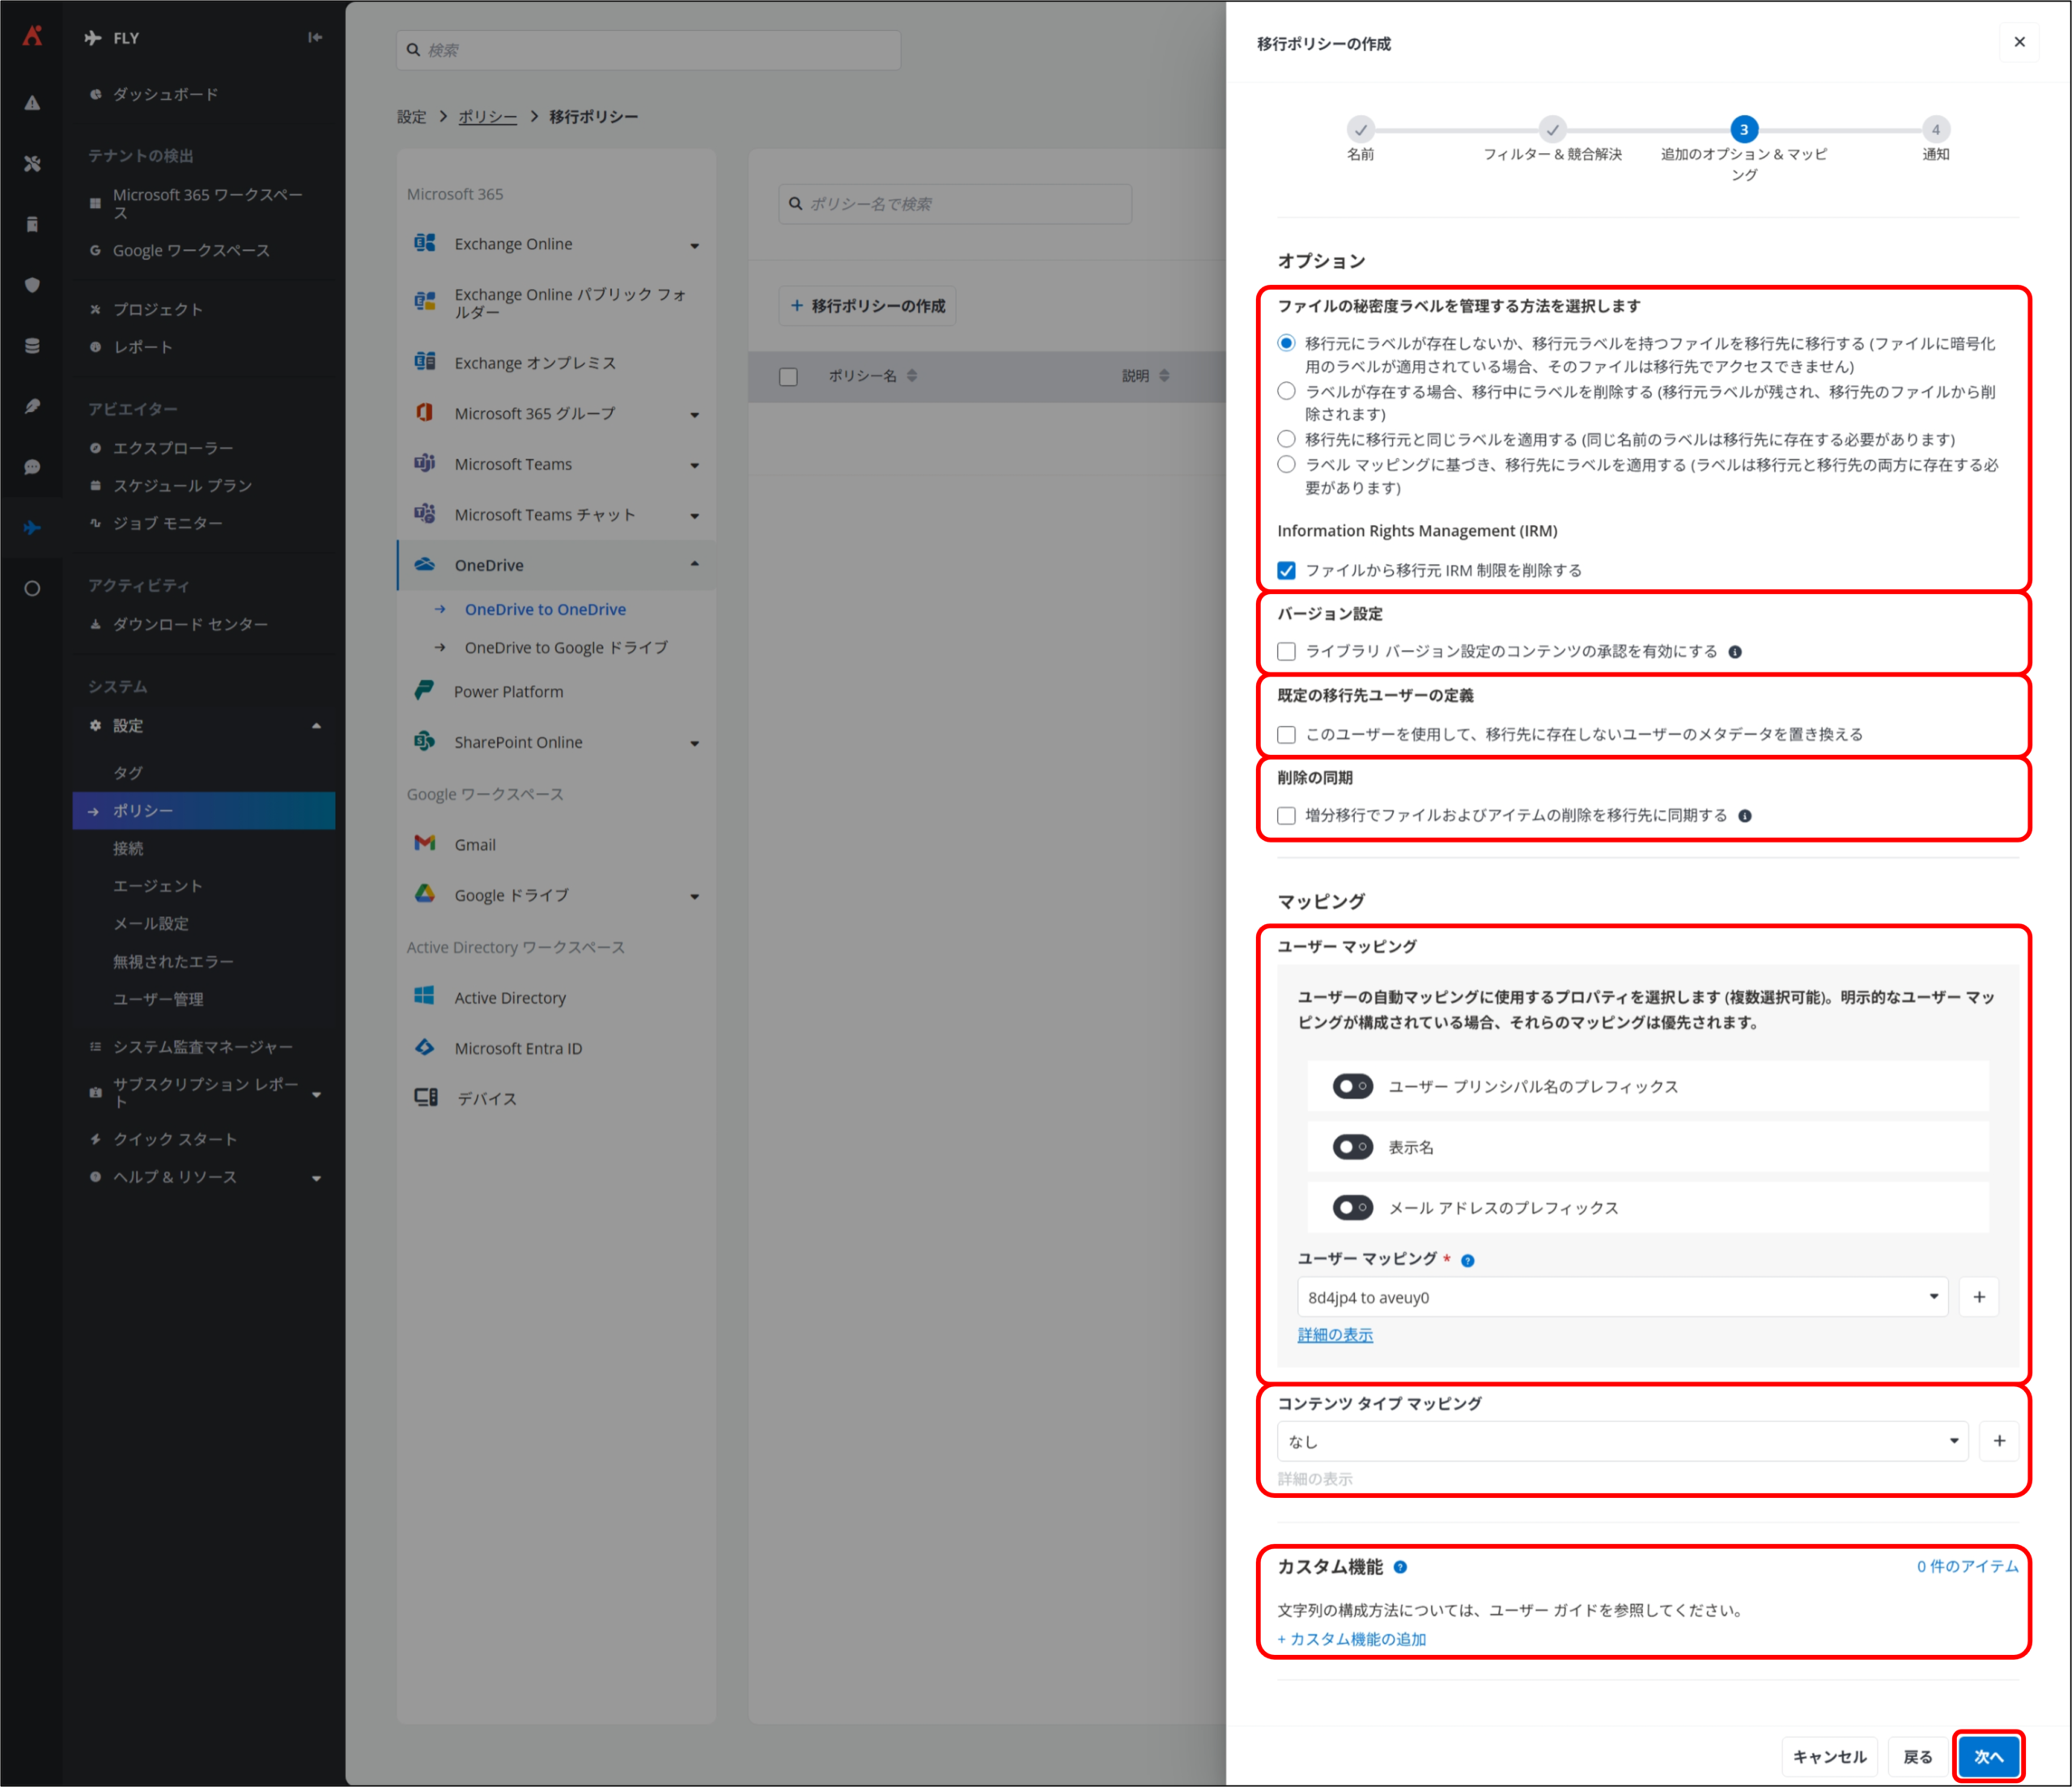Screen dimensions: 2072x1787
Task: Toggle the 表示名 mapping switch
Action: coord(1352,1147)
